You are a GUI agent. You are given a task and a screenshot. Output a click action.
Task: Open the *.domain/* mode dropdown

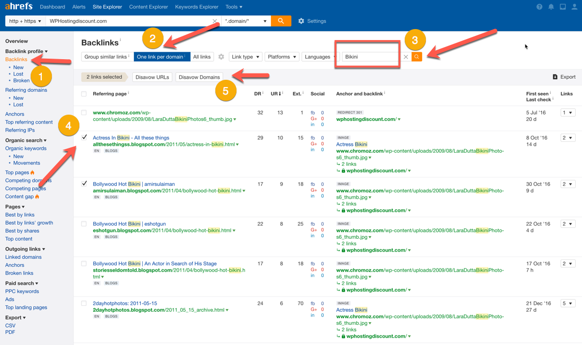pyautogui.click(x=245, y=21)
